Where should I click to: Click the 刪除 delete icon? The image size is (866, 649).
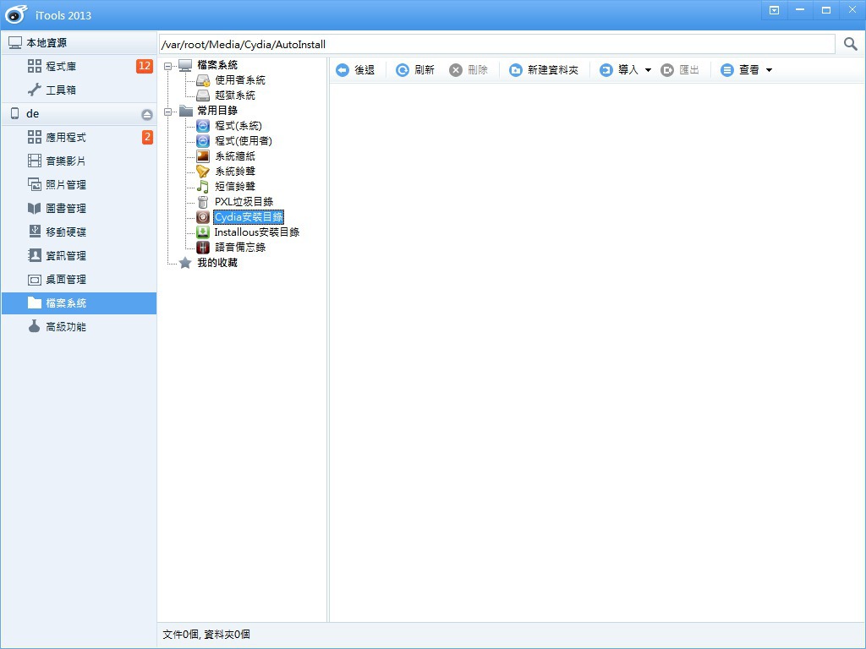tap(456, 70)
